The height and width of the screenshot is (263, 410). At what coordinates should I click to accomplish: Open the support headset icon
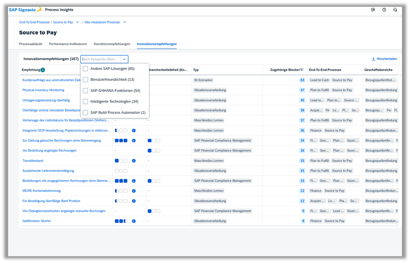[x=395, y=10]
